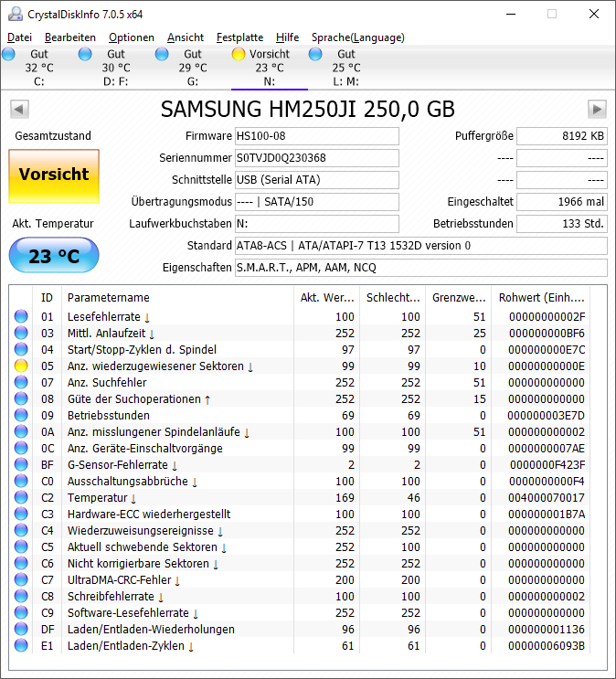The image size is (616, 679).
Task: Click the Eingeschaltet field 1966 mal
Action: coord(562,202)
